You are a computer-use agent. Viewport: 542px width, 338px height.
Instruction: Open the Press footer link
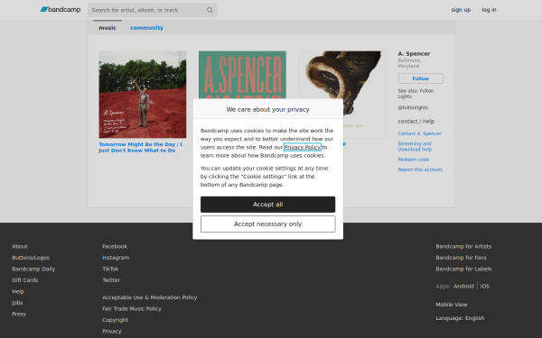(19, 315)
